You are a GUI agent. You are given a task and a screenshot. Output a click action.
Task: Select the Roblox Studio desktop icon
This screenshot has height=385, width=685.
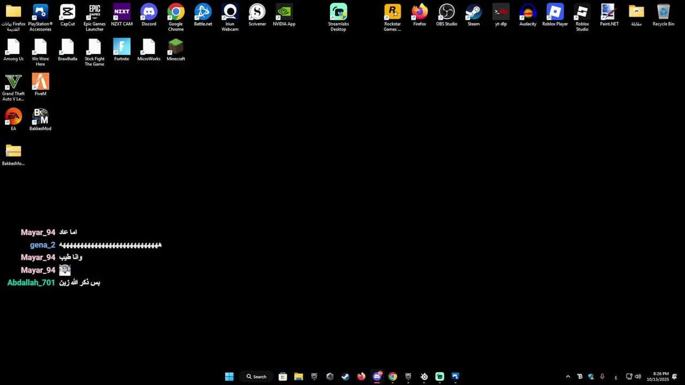point(582,18)
